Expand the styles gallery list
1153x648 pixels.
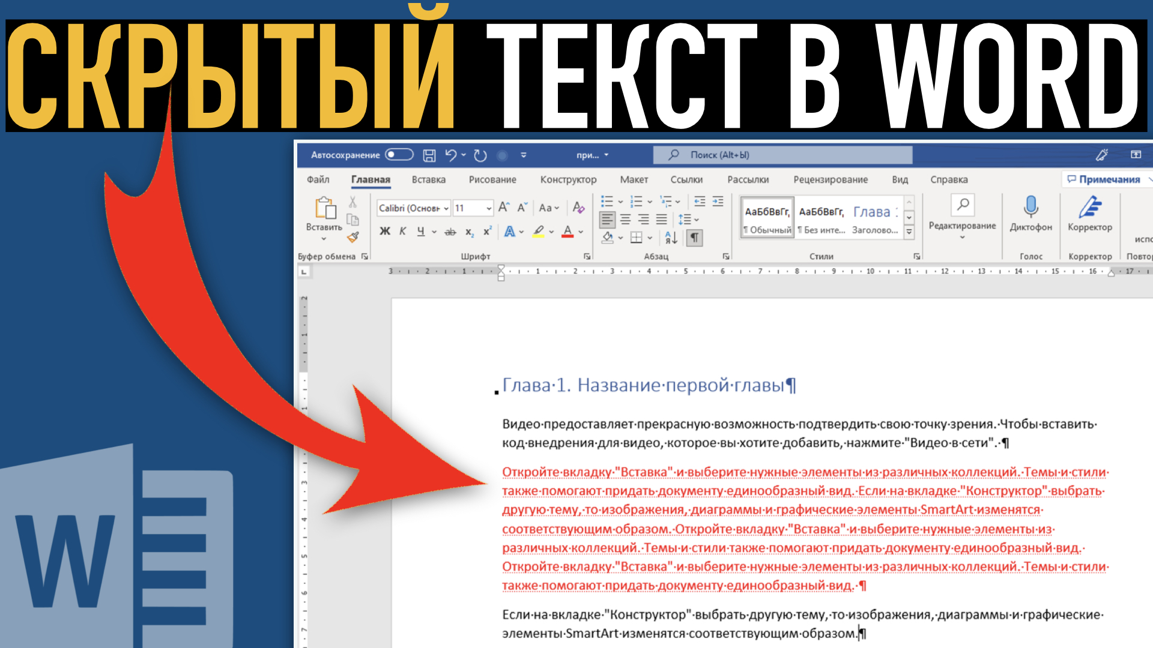coord(909,232)
